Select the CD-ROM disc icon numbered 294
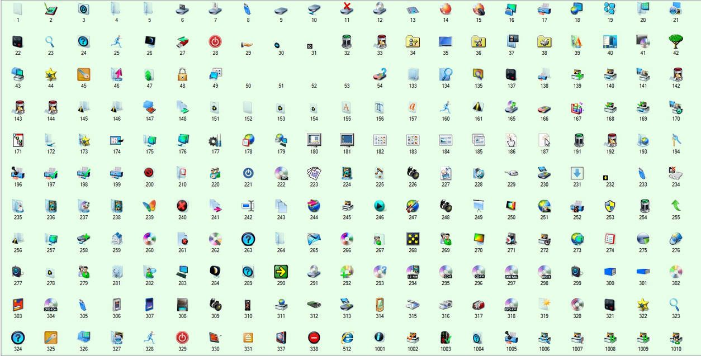This screenshot has height=356, width=701. [x=413, y=272]
